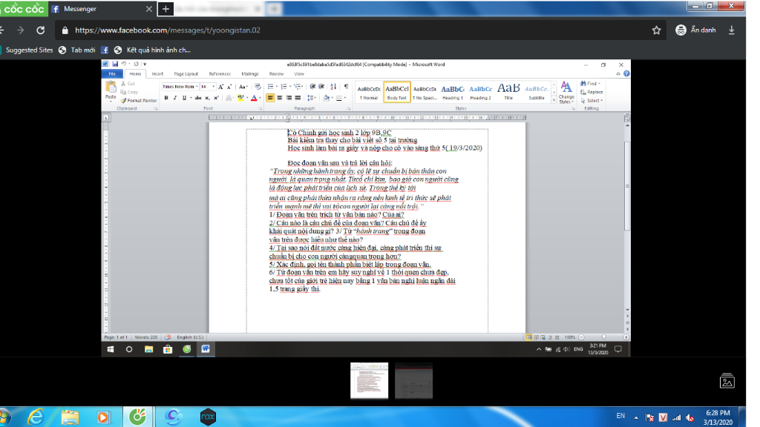Switch to the Page Layout ribbon tab
The height and width of the screenshot is (427, 760).
click(186, 73)
